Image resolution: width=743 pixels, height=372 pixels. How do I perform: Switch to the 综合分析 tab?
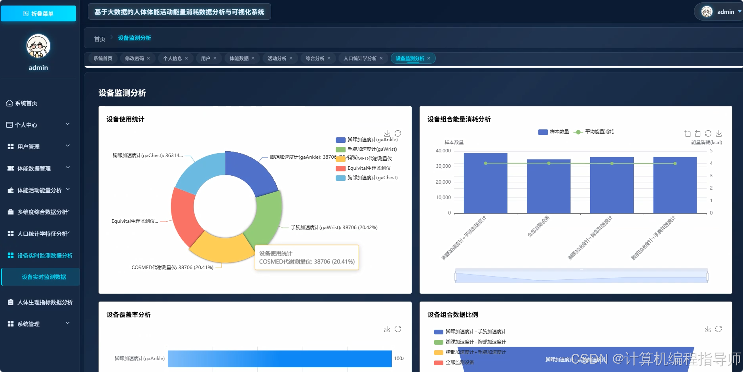(315, 59)
